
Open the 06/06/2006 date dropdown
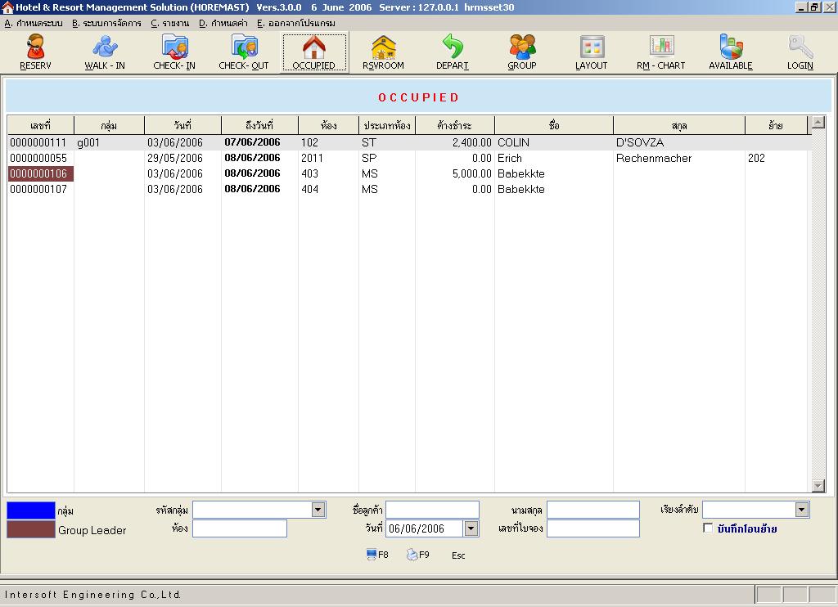[471, 528]
